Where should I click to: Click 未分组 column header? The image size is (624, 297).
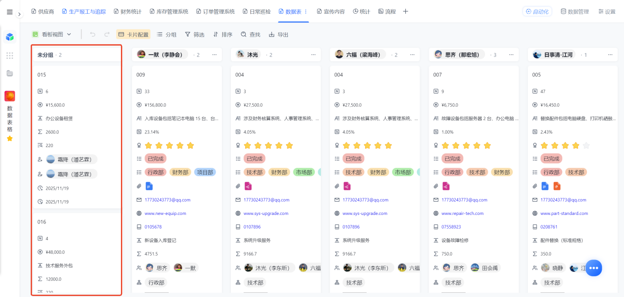coord(76,55)
